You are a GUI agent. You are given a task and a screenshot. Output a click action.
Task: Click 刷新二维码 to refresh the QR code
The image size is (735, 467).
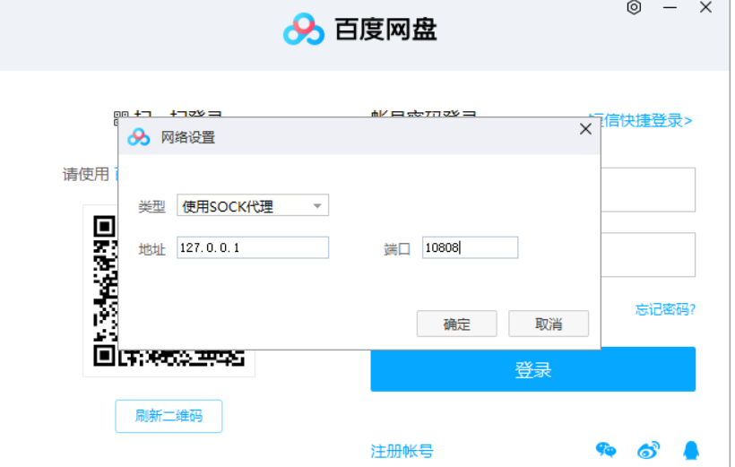169,417
